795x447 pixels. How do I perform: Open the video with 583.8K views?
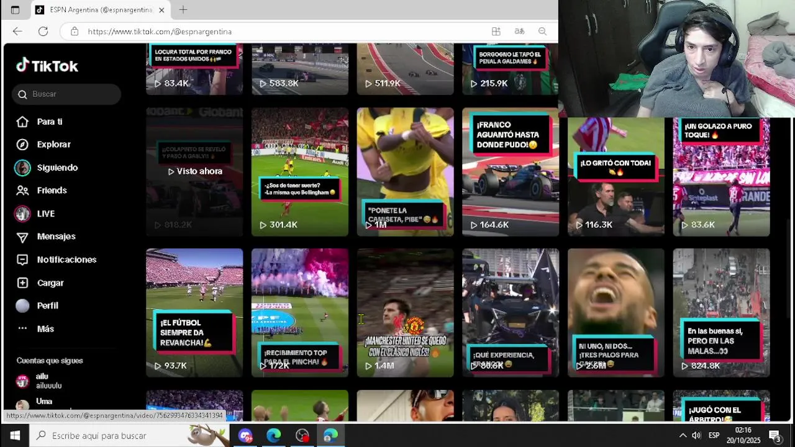tap(300, 69)
